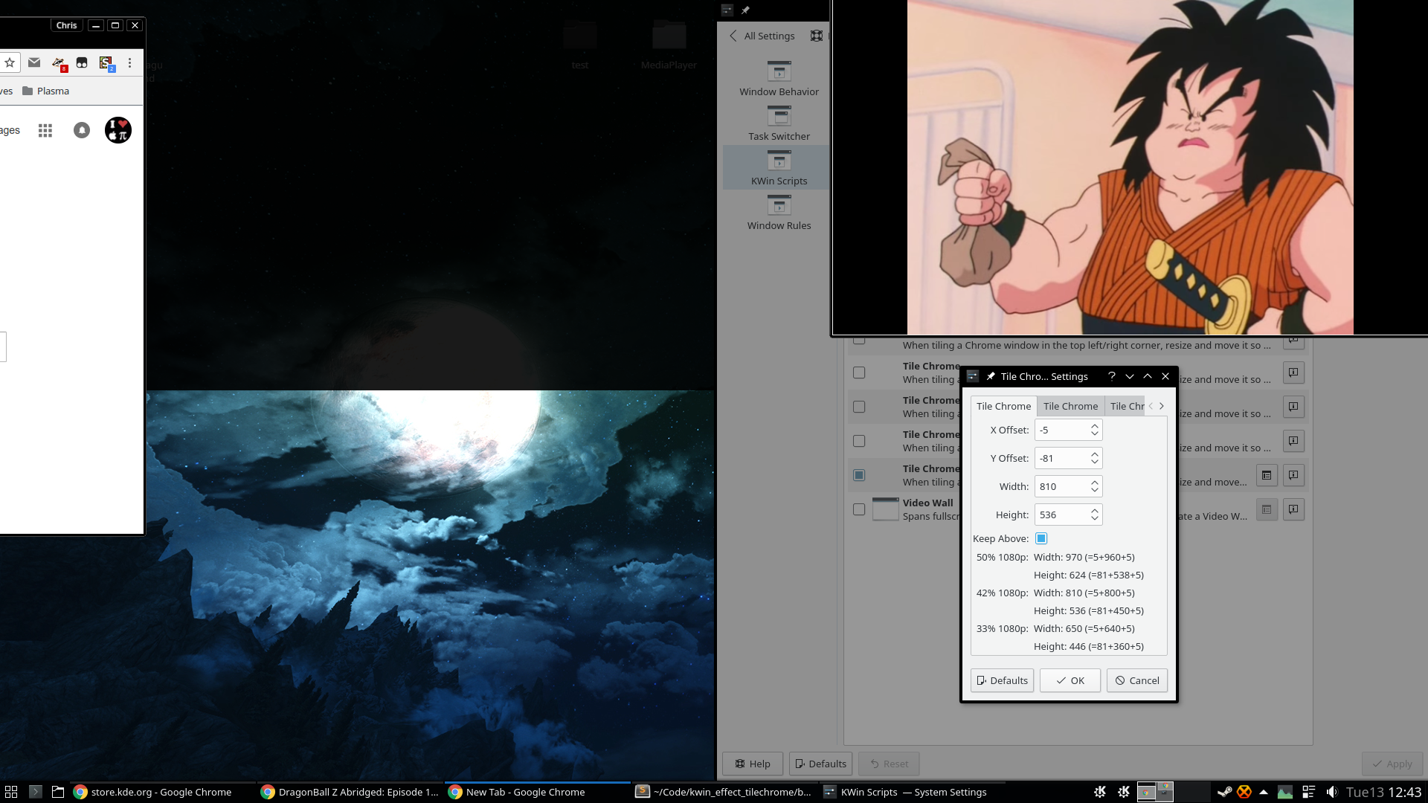
Task: Click the Google account avatar
Action: (x=118, y=130)
